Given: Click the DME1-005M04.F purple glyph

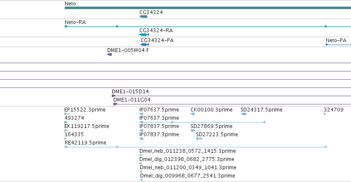Looking at the screenshot, I should pos(109,54).
